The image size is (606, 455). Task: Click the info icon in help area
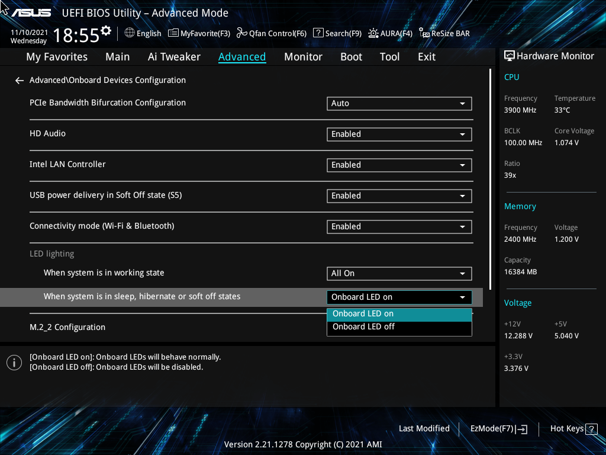[14, 363]
